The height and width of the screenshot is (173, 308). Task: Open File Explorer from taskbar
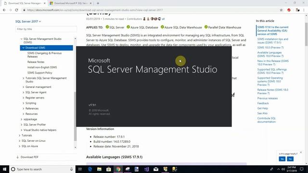pos(99,169)
